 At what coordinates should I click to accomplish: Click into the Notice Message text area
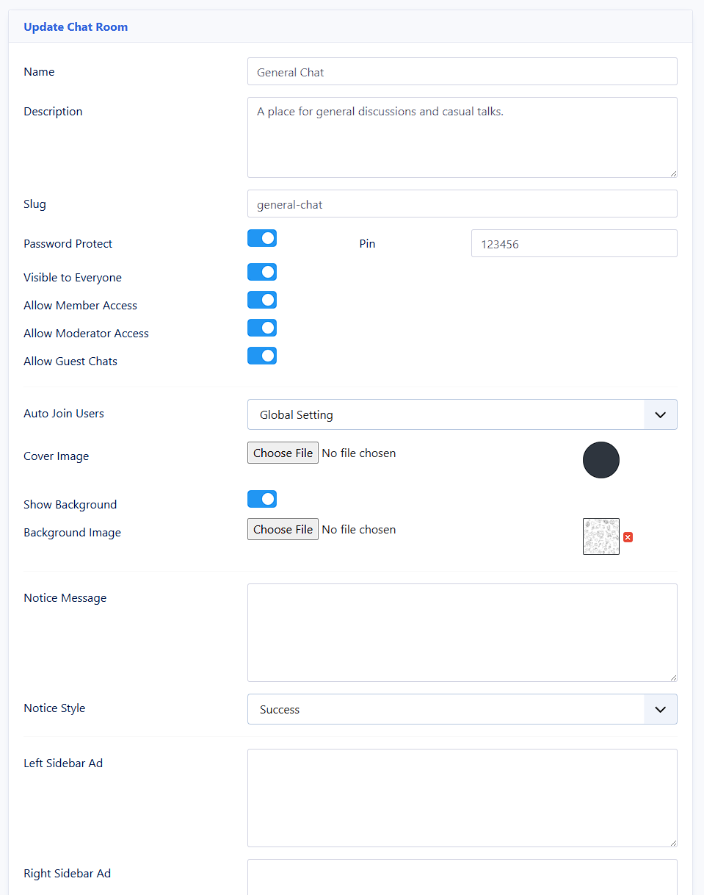tap(462, 633)
